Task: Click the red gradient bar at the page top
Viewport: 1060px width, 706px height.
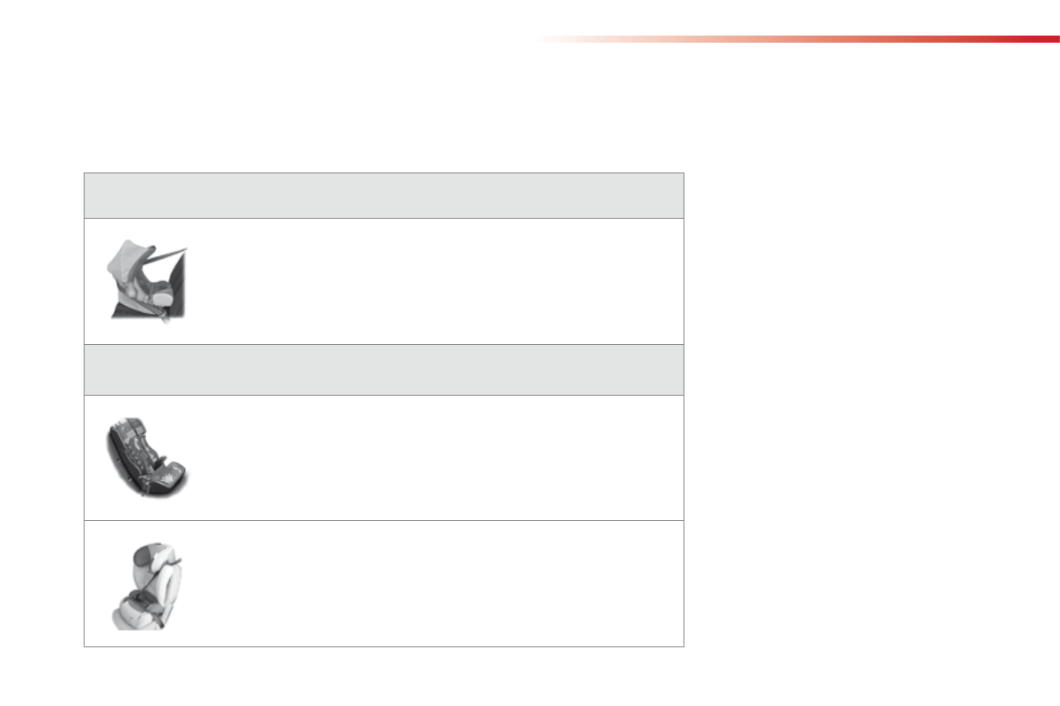Action: pos(801,39)
